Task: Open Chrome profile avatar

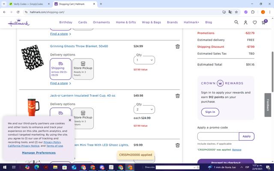Action: (263, 12)
